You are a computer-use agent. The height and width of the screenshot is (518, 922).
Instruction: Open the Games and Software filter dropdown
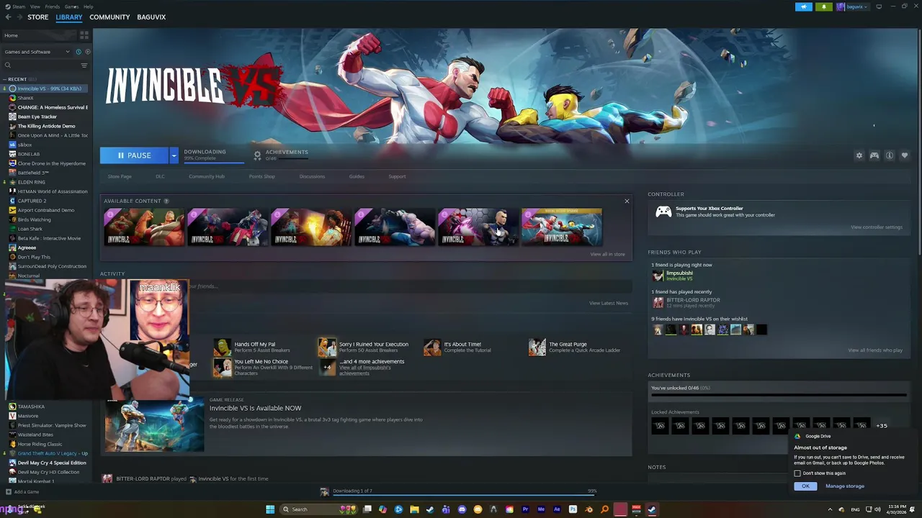[37, 52]
